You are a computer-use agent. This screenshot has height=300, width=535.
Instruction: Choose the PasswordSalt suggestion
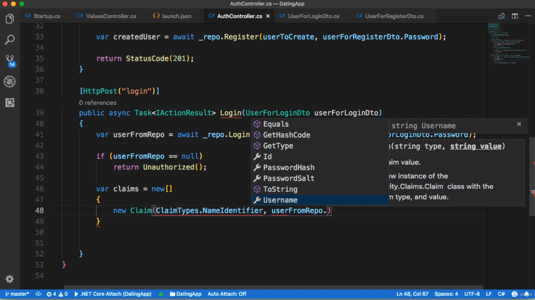click(x=320, y=178)
